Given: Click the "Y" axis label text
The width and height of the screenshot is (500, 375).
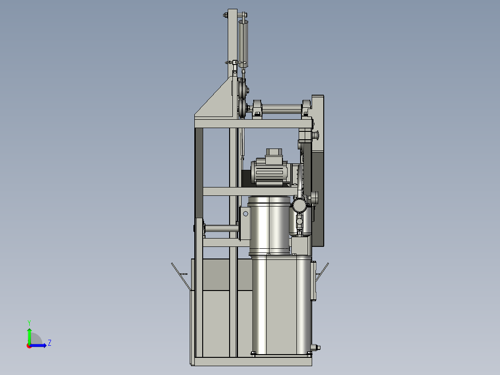Looking at the screenshot, I should [x=29, y=323].
